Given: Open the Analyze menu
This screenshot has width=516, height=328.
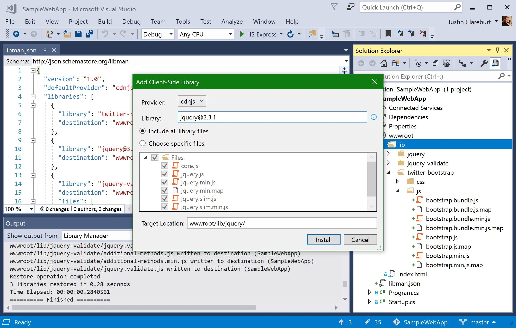Looking at the screenshot, I should [x=232, y=22].
